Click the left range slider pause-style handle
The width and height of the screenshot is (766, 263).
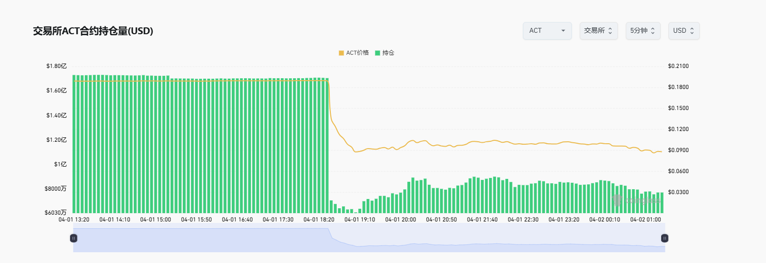point(74,238)
